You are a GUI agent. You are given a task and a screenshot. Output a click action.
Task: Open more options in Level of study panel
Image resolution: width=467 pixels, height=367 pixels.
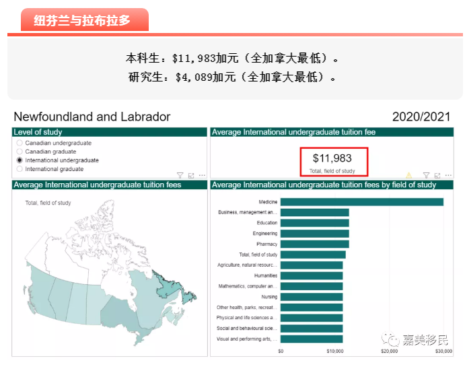click(202, 175)
